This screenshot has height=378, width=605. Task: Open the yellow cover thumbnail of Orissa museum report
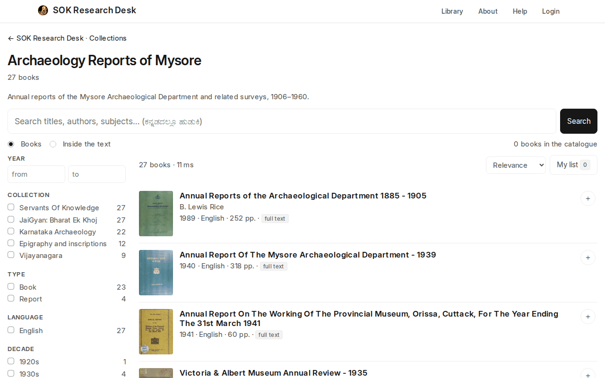[156, 332]
